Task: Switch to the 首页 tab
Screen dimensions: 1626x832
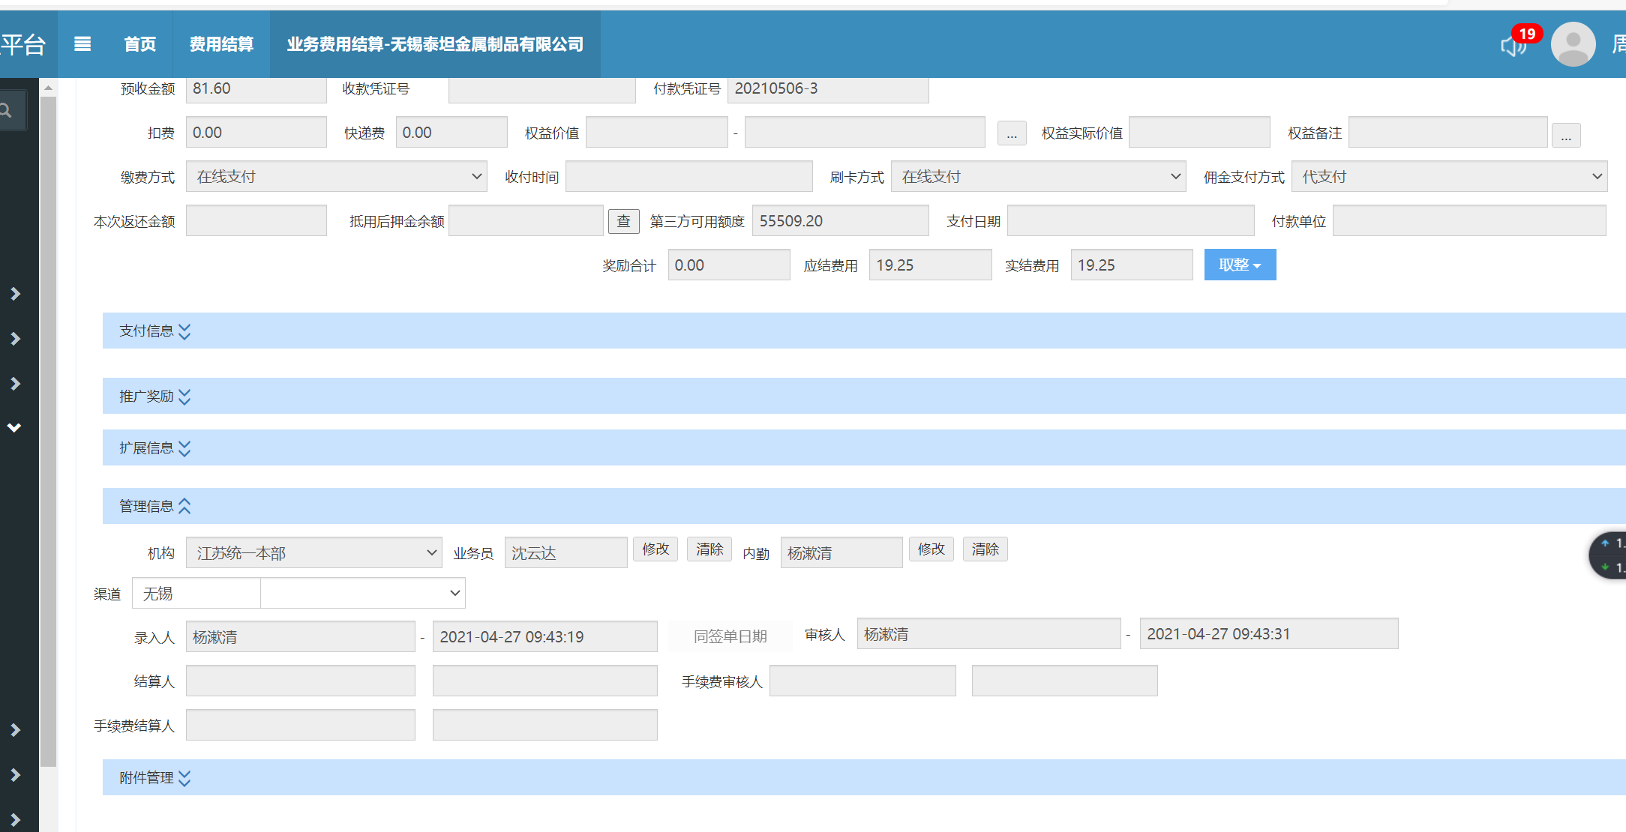Action: pos(140,44)
